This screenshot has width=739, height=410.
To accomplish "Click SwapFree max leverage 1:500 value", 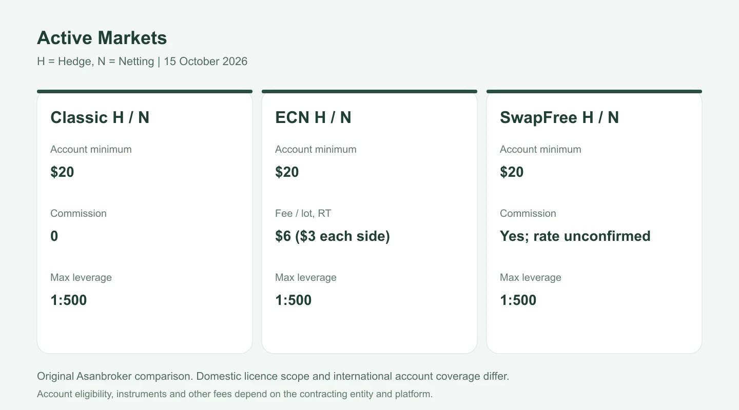I will pos(518,300).
